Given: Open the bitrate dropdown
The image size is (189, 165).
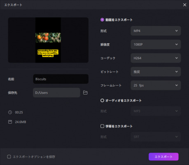Looking at the screenshot, I should (156, 72).
